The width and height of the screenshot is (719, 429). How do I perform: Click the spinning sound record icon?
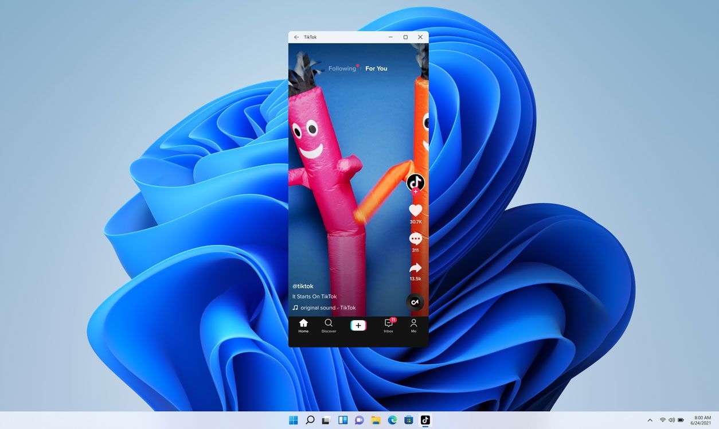[x=415, y=302]
